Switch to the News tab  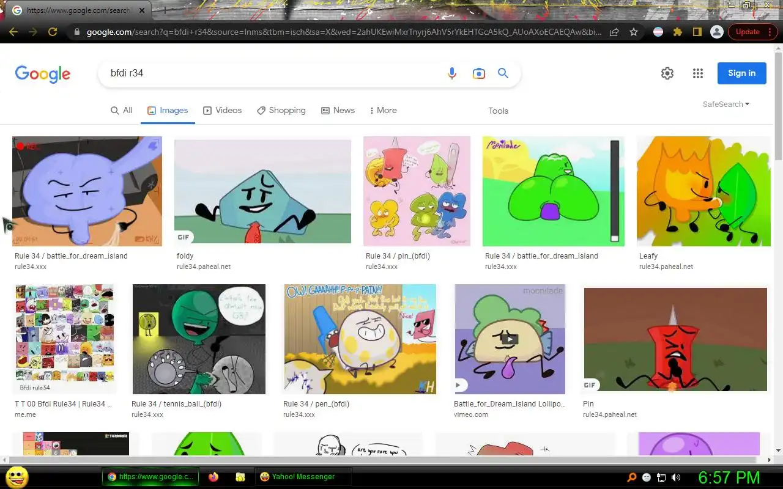pyautogui.click(x=338, y=111)
